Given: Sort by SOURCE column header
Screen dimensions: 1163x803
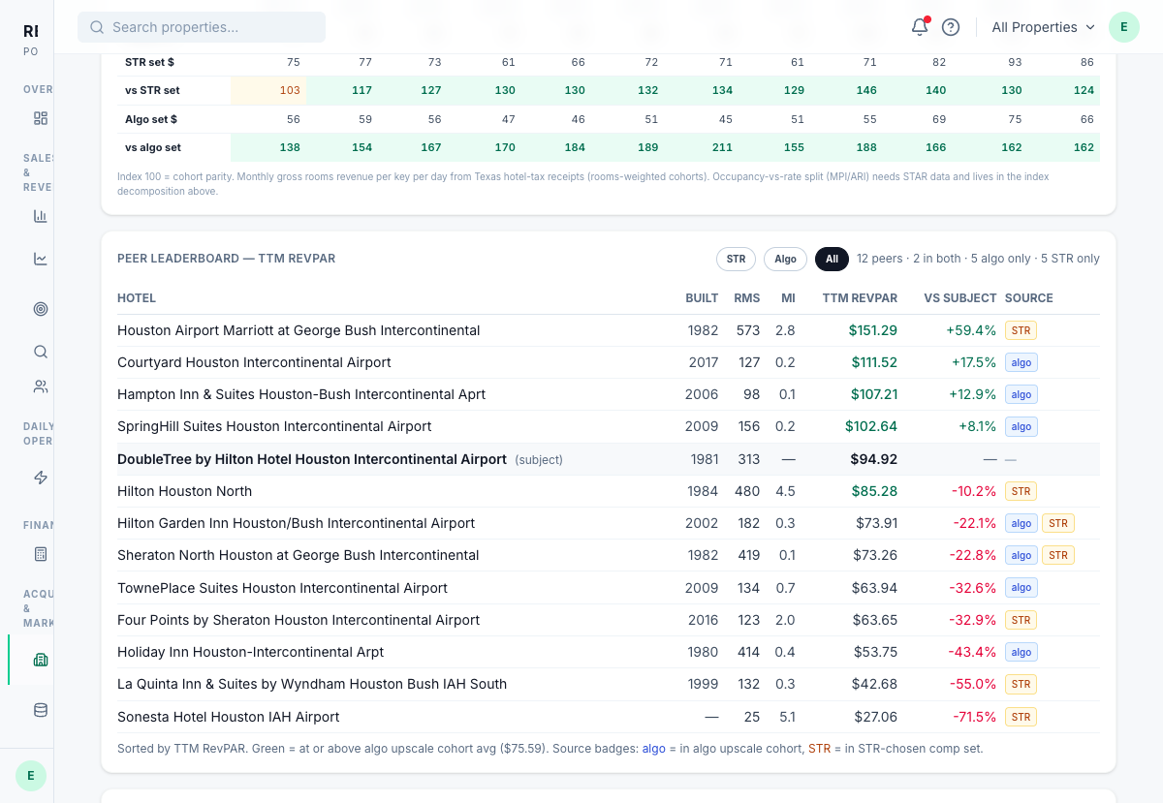Looking at the screenshot, I should pyautogui.click(x=1029, y=298).
